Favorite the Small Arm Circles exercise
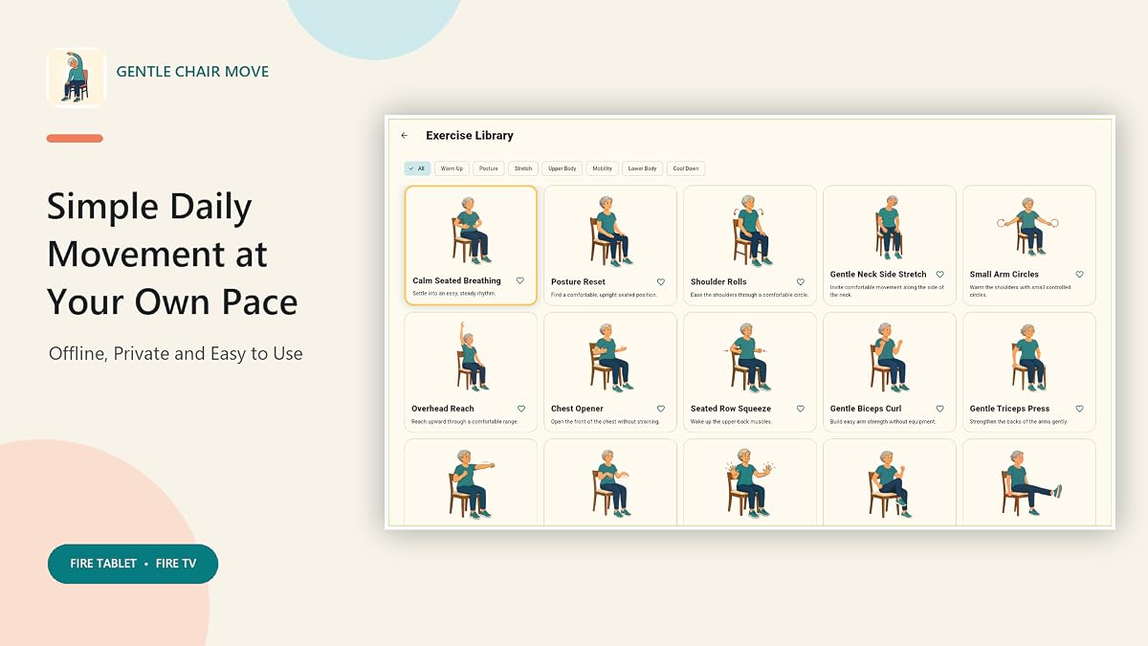 pos(1079,275)
